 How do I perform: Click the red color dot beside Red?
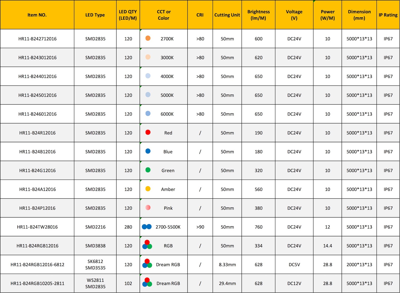(x=148, y=132)
